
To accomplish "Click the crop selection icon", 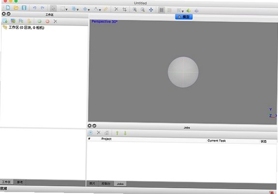I will (x=125, y=9).
